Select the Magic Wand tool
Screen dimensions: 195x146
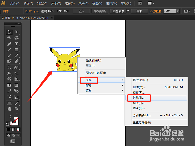pyautogui.click(x=9, y=38)
